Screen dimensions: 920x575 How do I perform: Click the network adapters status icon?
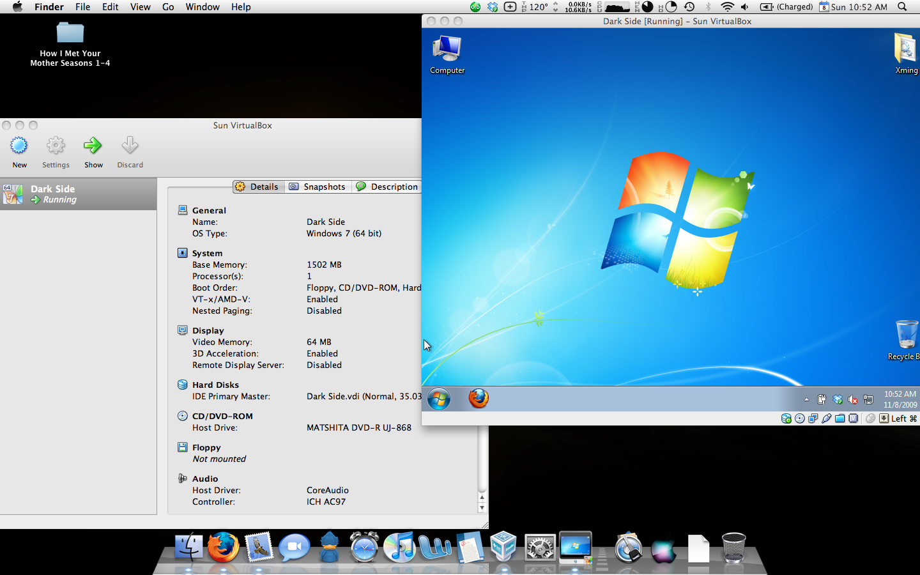click(x=813, y=418)
